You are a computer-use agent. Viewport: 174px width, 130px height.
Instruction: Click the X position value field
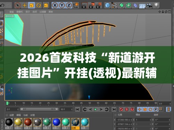(124, 120)
